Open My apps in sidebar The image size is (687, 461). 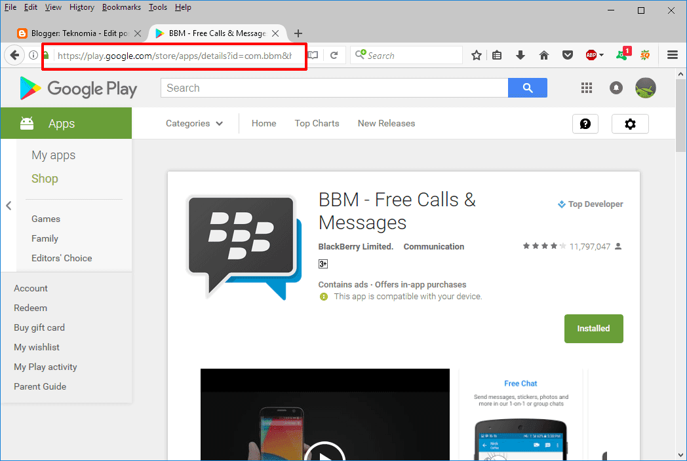point(54,155)
